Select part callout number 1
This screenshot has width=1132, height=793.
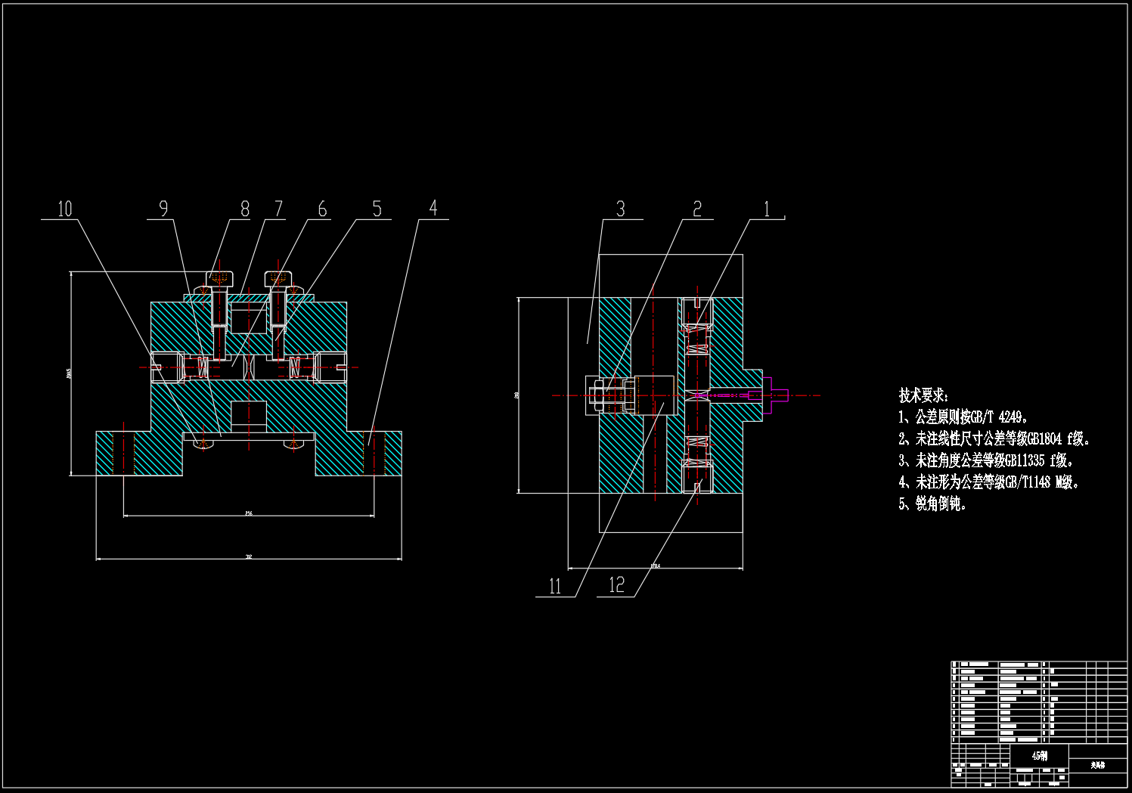pyautogui.click(x=767, y=209)
